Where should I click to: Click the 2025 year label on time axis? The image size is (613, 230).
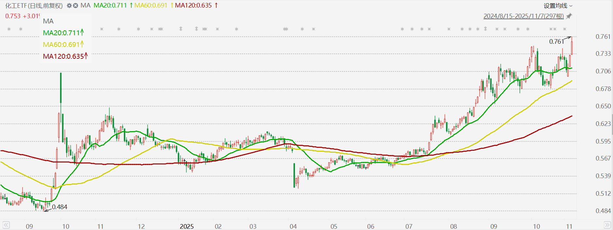coord(187,226)
